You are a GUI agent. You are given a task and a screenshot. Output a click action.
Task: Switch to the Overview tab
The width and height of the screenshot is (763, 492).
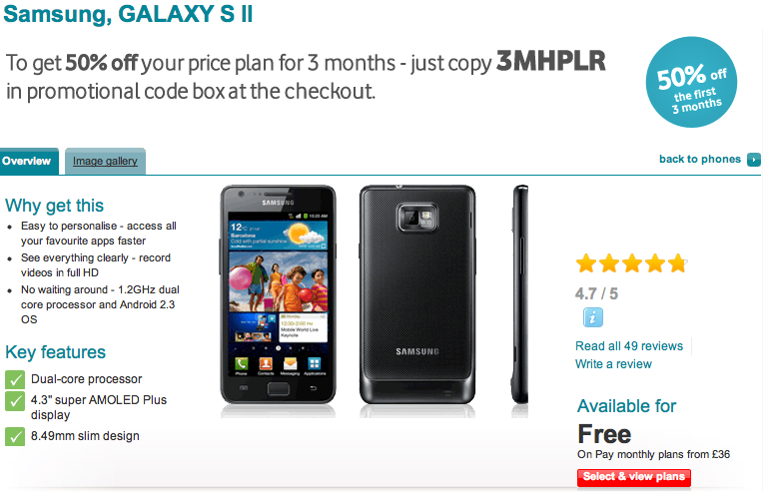(29, 162)
